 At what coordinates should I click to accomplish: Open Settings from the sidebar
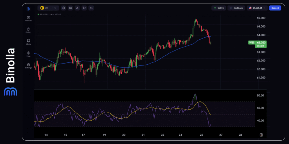pos(29,66)
